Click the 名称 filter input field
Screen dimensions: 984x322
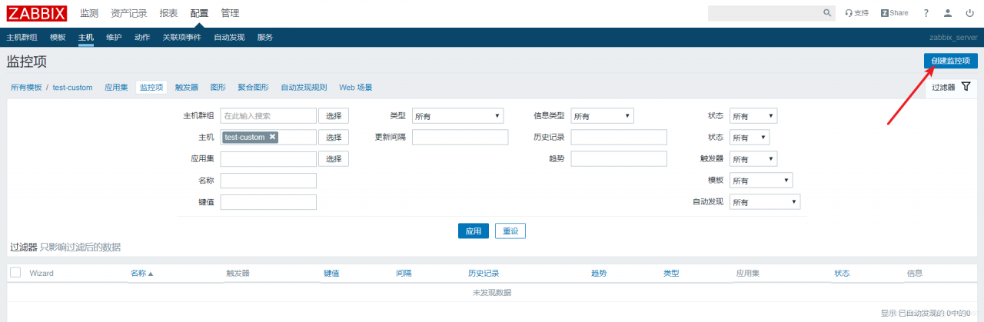(x=268, y=181)
